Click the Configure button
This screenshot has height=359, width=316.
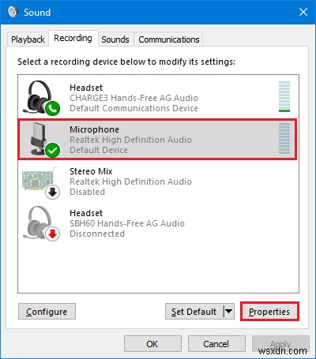pyautogui.click(x=47, y=312)
